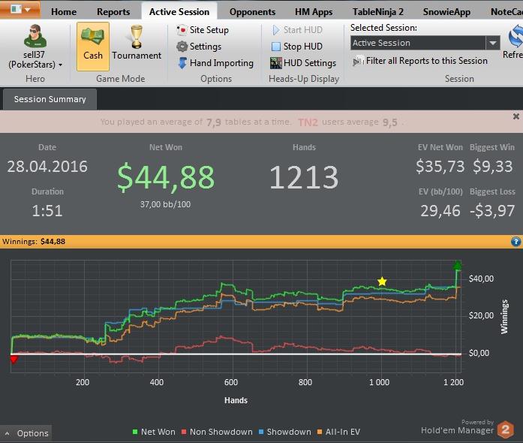Open the graph help question-mark icon
The image size is (523, 443).
tap(515, 242)
